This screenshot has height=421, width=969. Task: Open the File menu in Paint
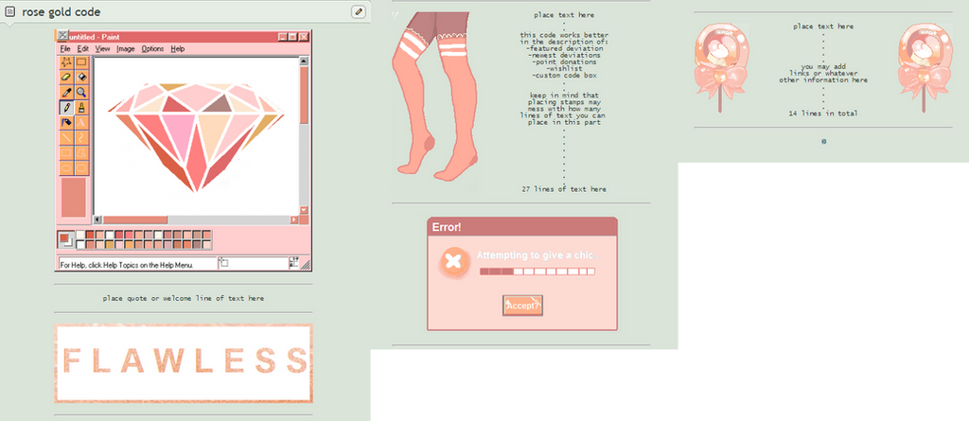coord(65,49)
